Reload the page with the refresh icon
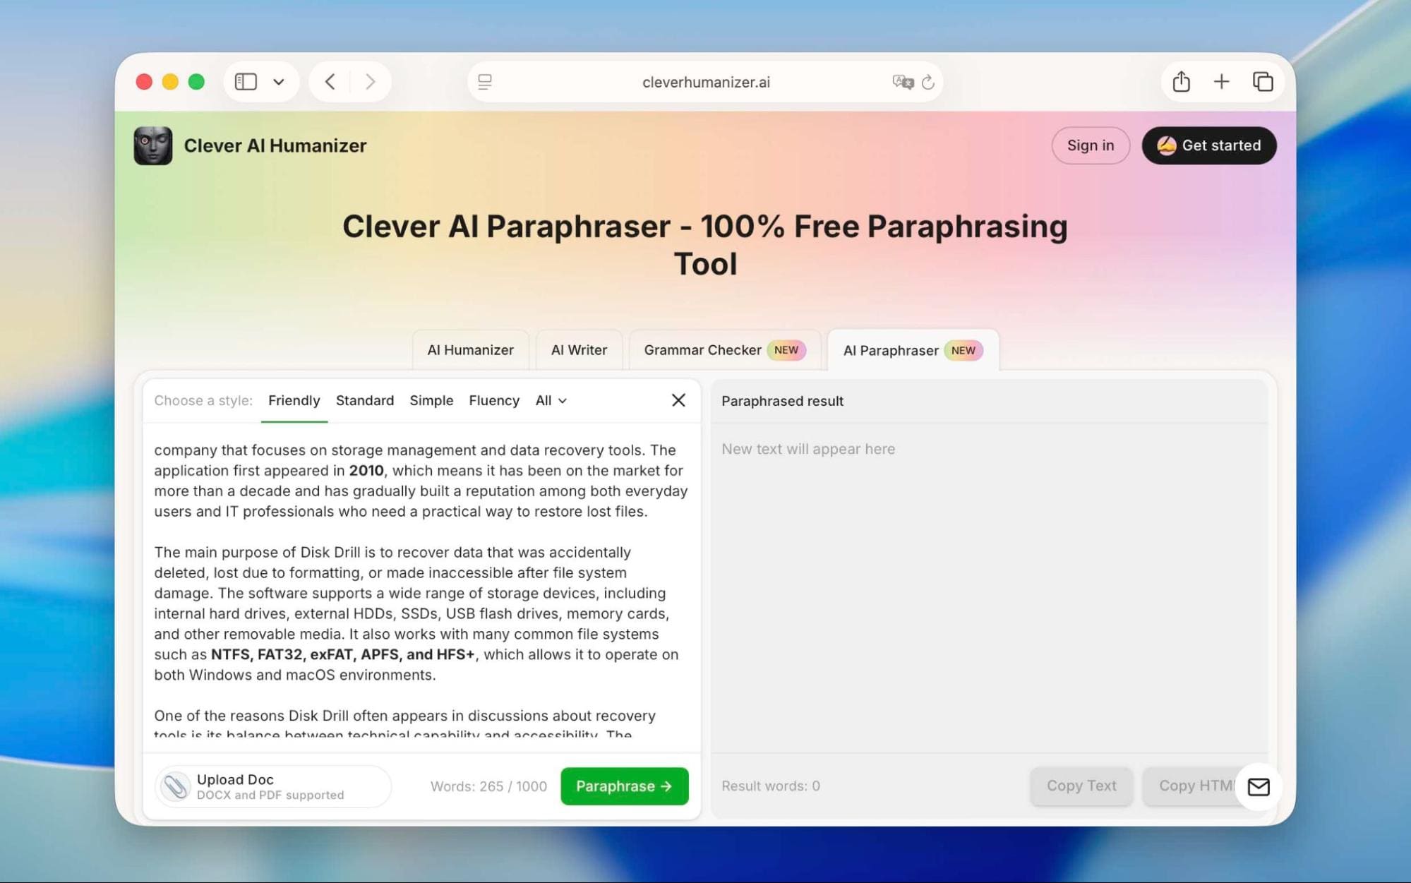 coord(928,82)
